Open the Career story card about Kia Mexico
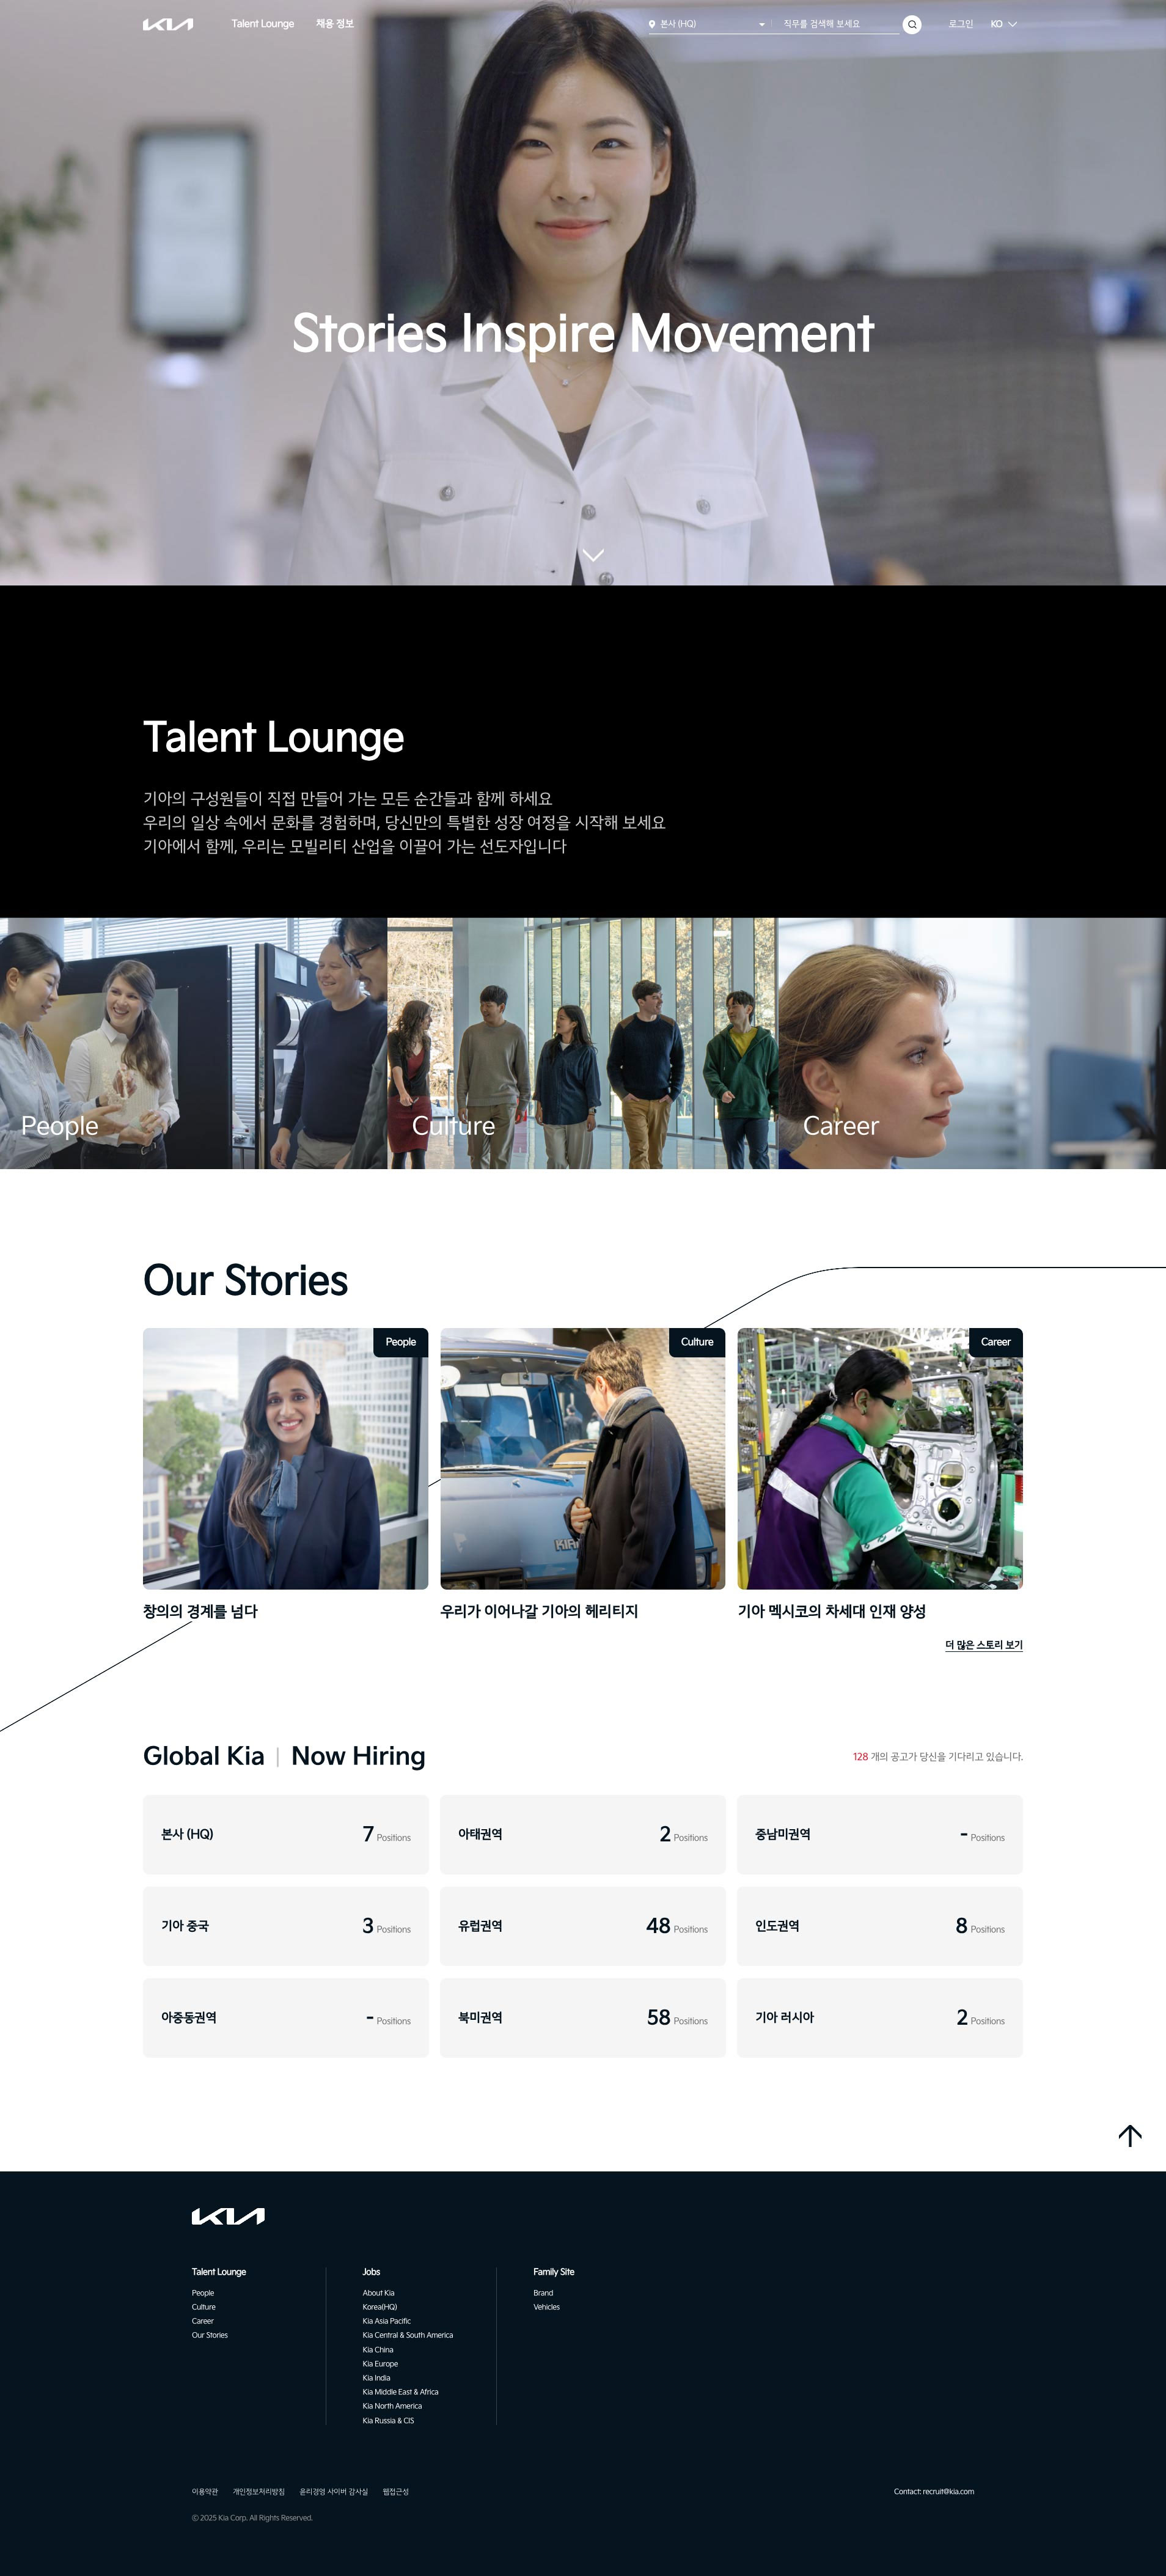 (x=880, y=1473)
